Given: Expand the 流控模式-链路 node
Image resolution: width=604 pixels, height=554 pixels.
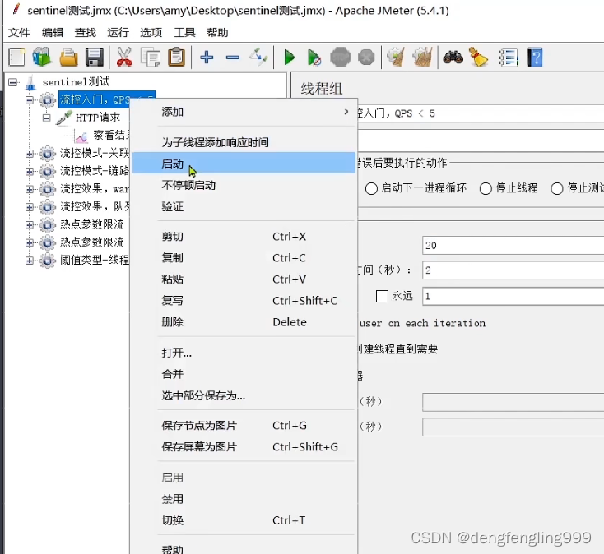Looking at the screenshot, I should point(30,171).
